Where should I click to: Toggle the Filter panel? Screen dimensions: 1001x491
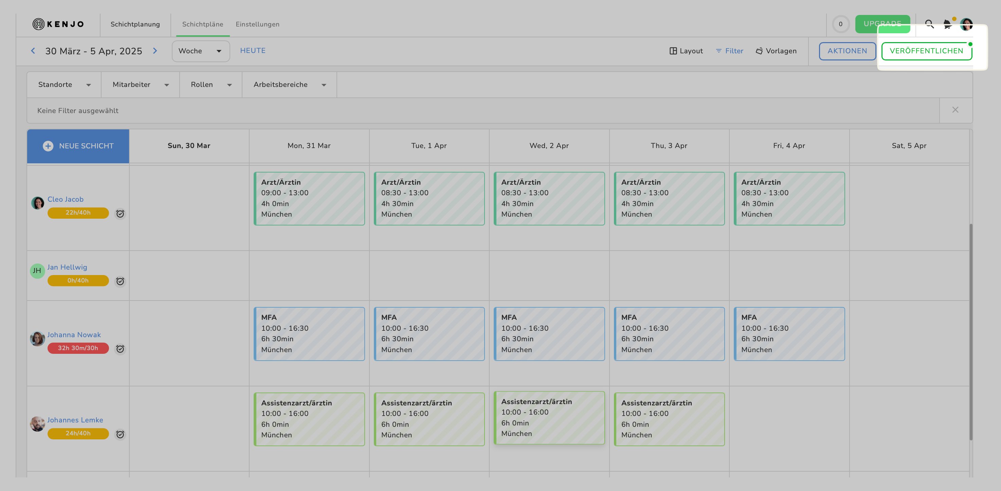[x=729, y=51]
